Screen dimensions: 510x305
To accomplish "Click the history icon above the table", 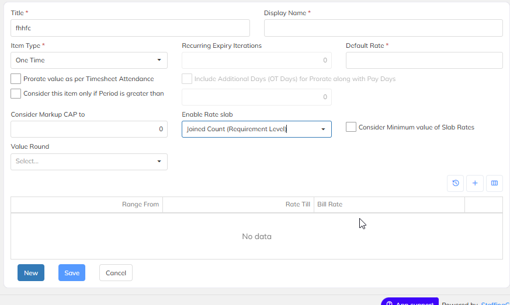I will (455, 183).
